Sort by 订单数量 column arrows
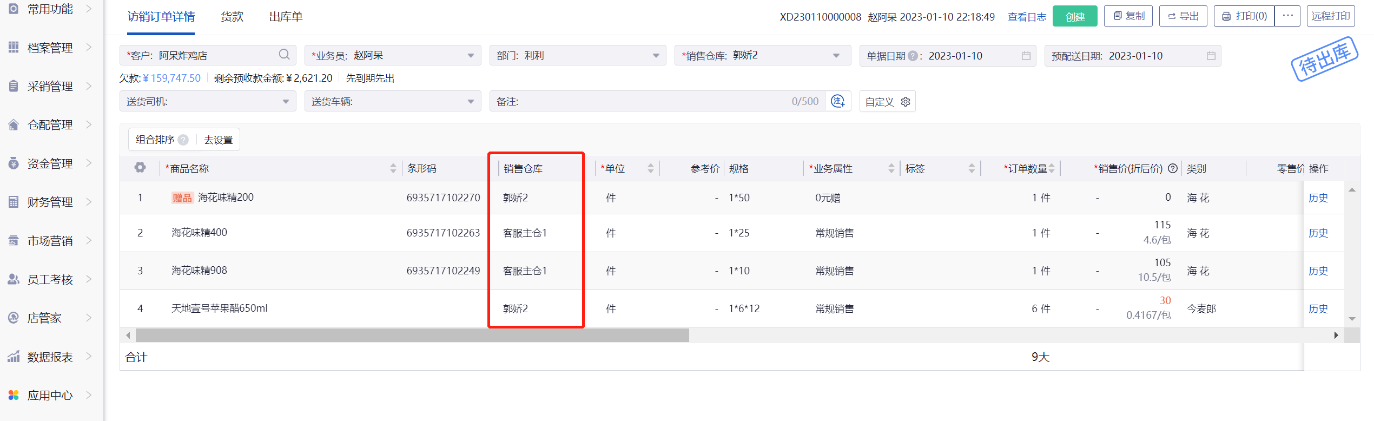This screenshot has height=421, width=1374. tap(1052, 168)
